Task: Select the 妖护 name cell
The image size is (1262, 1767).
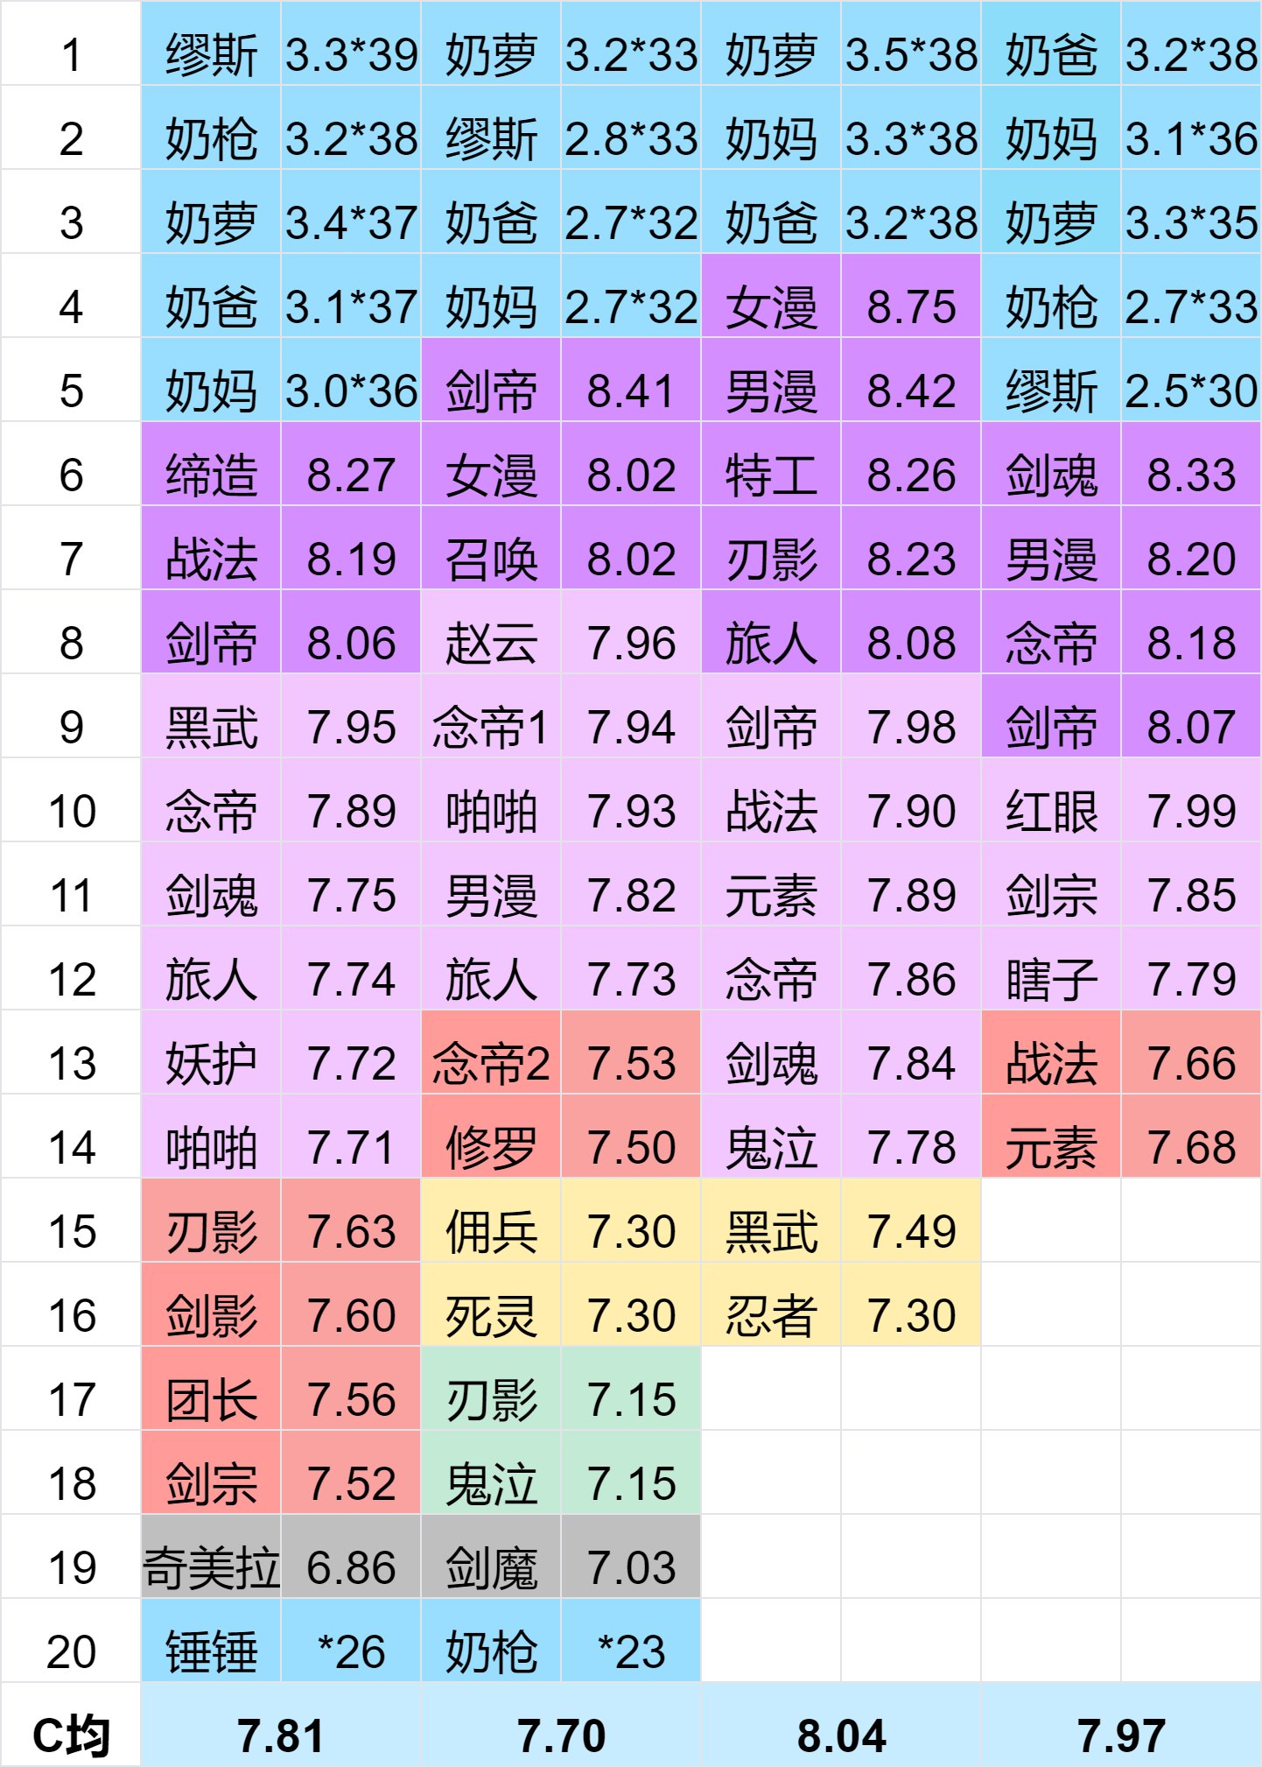Action: pos(211,1052)
